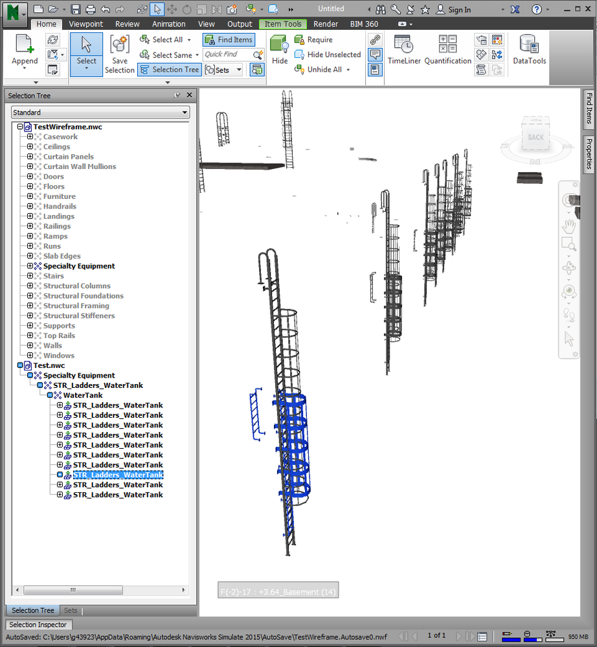Open the Select Same dropdown arrow
This screenshot has width=597, height=647.
(197, 55)
